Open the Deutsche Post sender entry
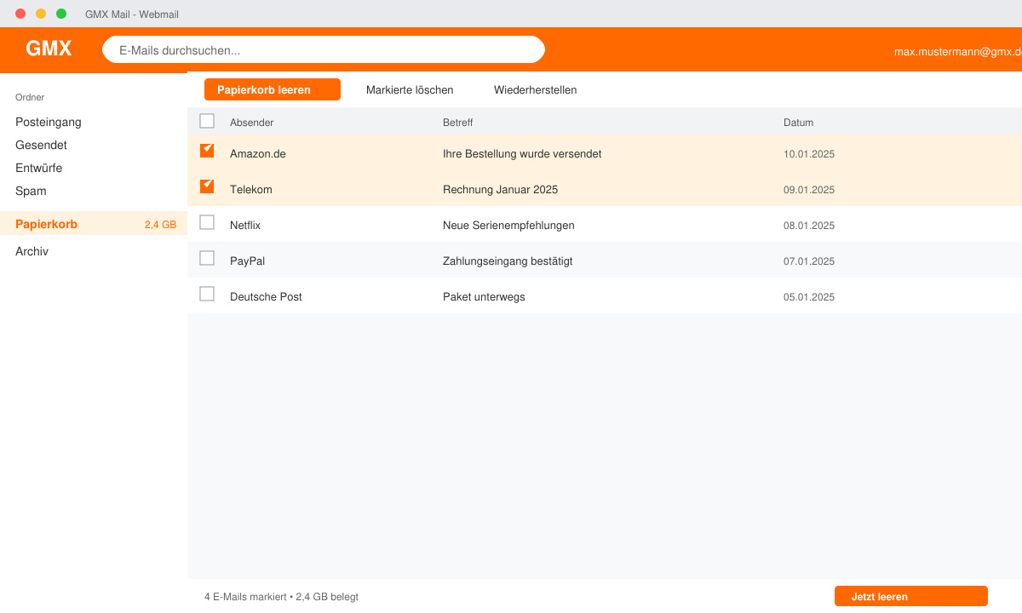Viewport: 1022px width, 613px height. [x=266, y=297]
